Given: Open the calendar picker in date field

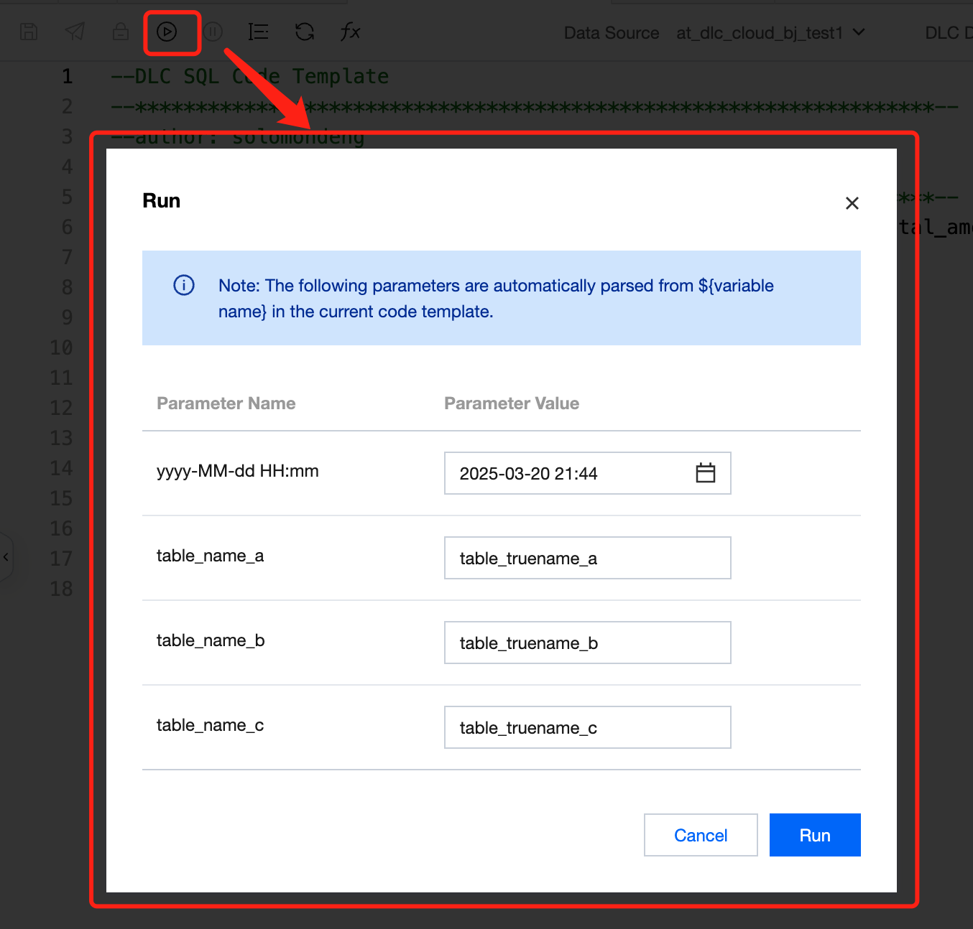Looking at the screenshot, I should click(706, 472).
